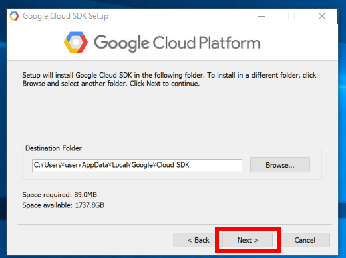Click the Google Cloud SDK title bar icon
This screenshot has width=346, height=258.
[14, 16]
